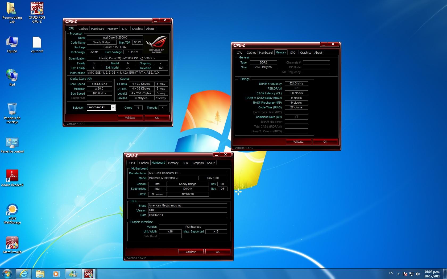Image resolution: width=447 pixels, height=279 pixels.
Task: Open Memory tab in CPU window
Action: (x=113, y=29)
